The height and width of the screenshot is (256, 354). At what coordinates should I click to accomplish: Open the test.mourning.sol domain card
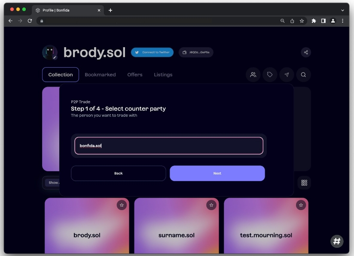(x=266, y=226)
